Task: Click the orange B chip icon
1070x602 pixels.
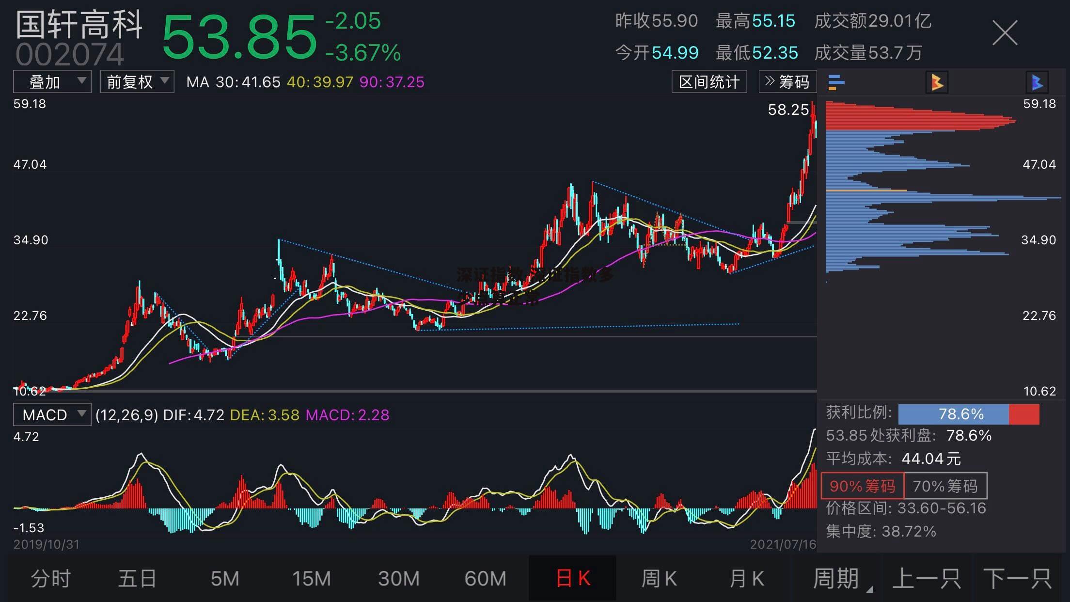Action: [x=937, y=82]
